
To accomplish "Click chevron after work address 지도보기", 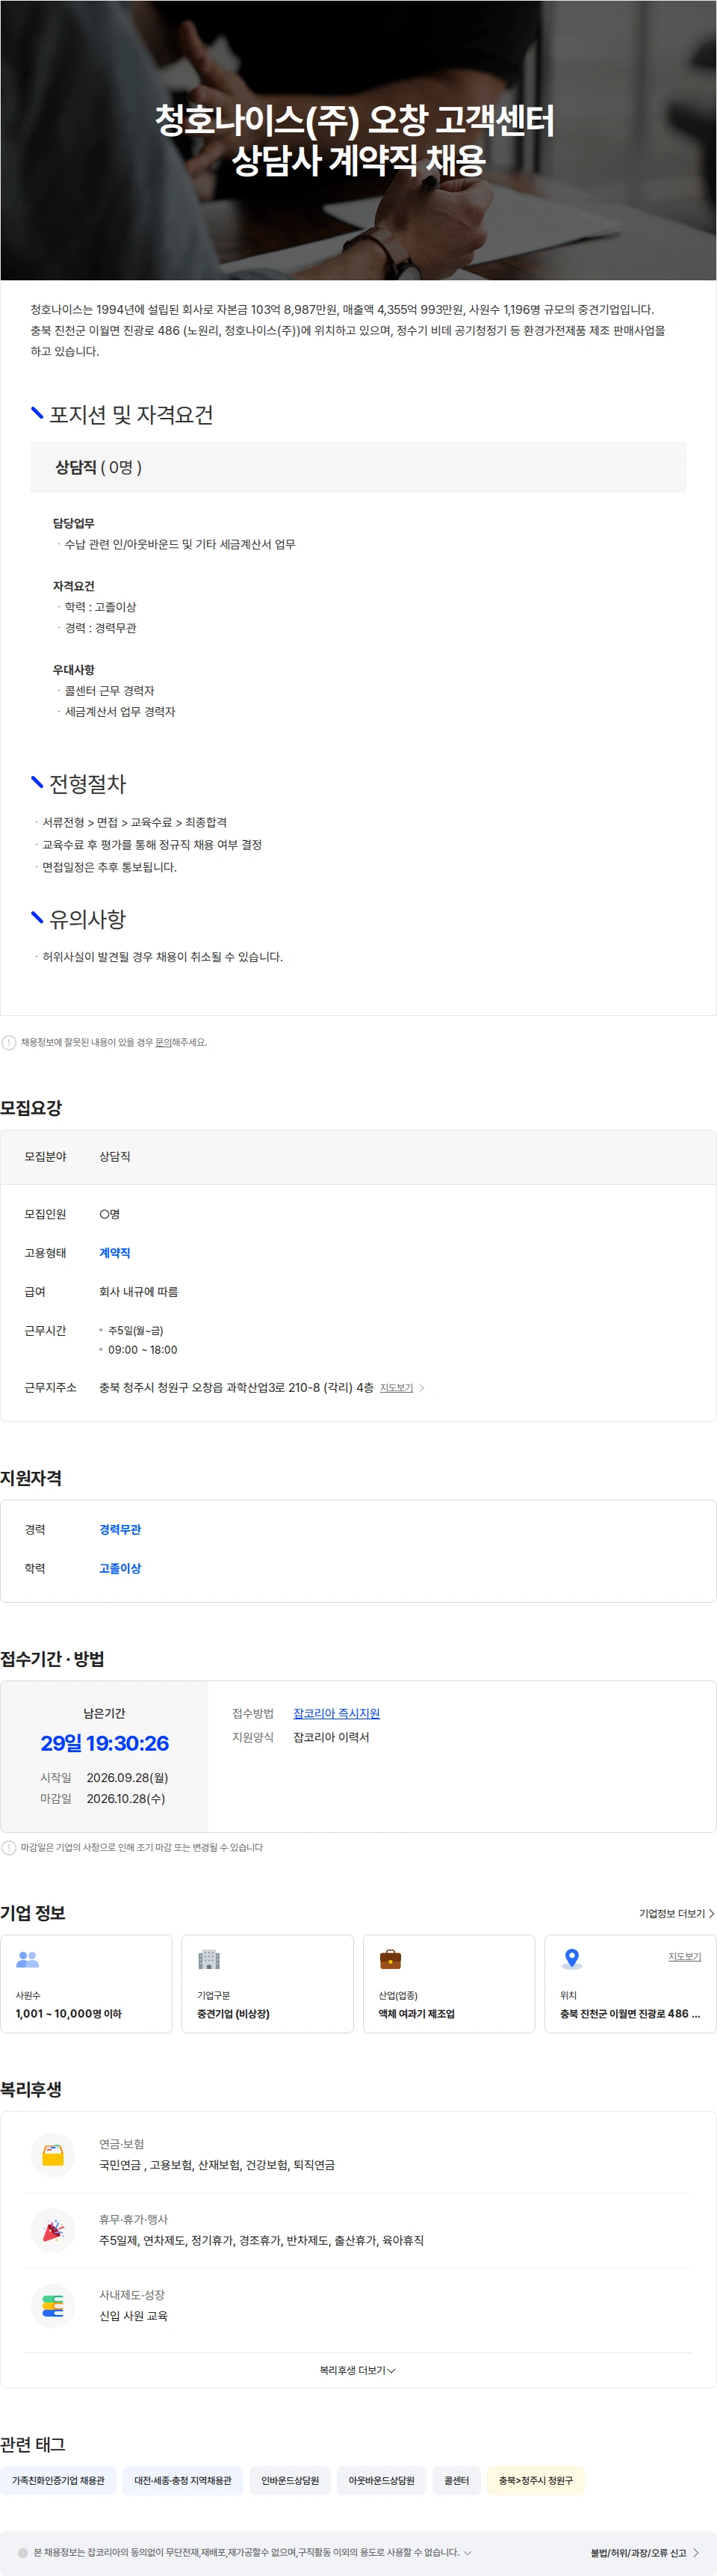I will [421, 1388].
